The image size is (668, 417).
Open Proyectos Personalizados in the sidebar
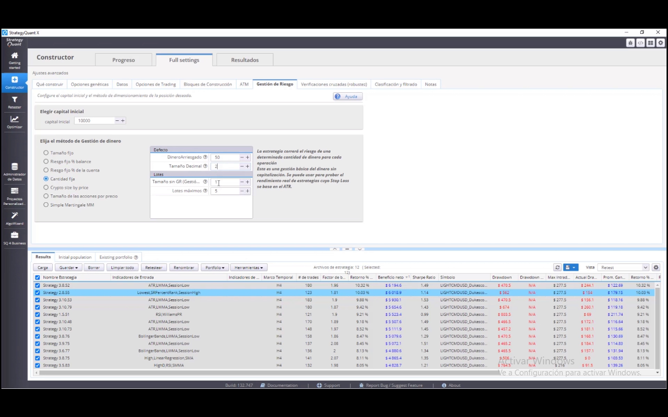[x=15, y=196]
